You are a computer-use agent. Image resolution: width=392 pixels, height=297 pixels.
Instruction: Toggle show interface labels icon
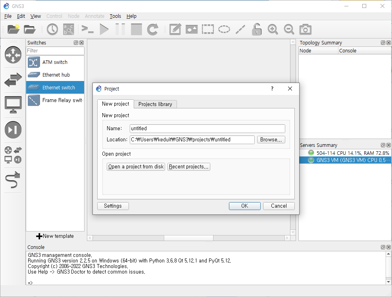(x=69, y=29)
